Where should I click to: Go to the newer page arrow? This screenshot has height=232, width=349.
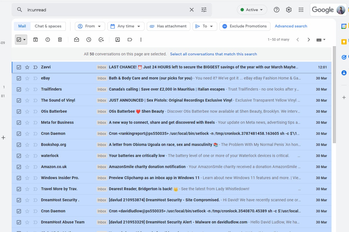298,40
